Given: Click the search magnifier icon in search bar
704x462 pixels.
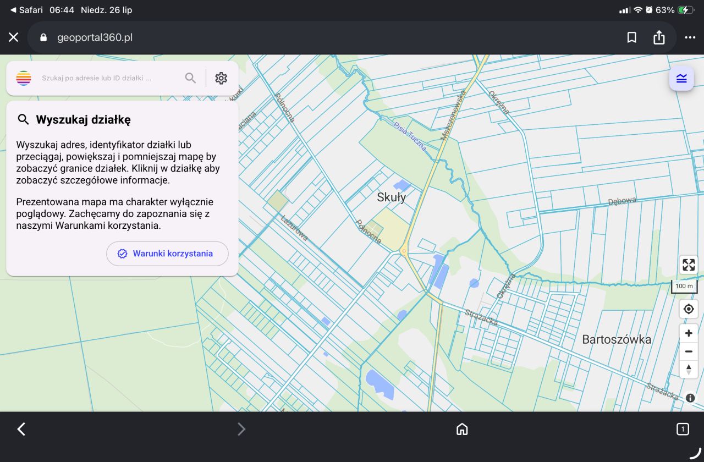Looking at the screenshot, I should 190,78.
